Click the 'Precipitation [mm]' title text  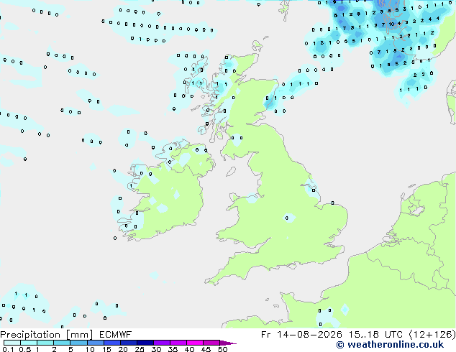[46, 335]
